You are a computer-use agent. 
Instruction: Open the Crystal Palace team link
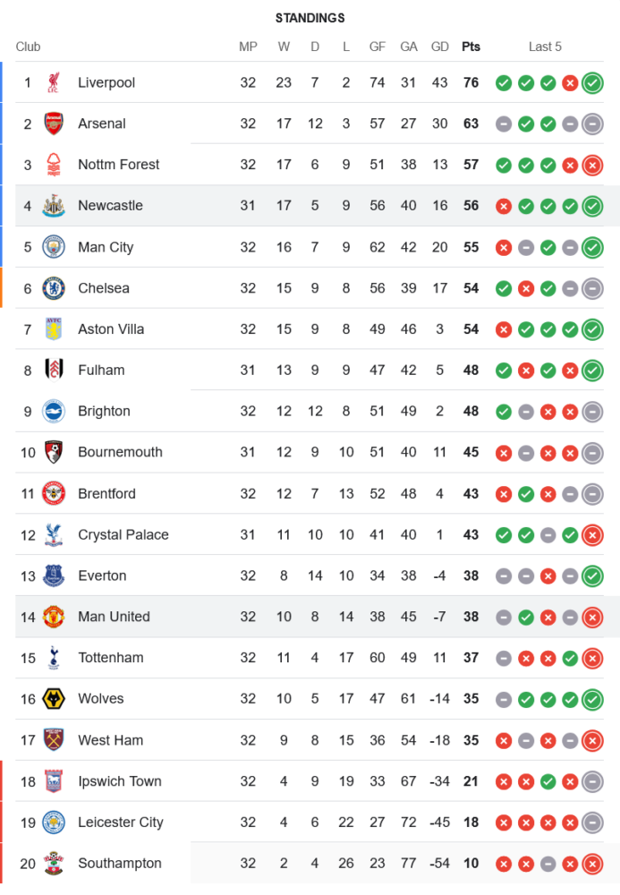coord(123,535)
